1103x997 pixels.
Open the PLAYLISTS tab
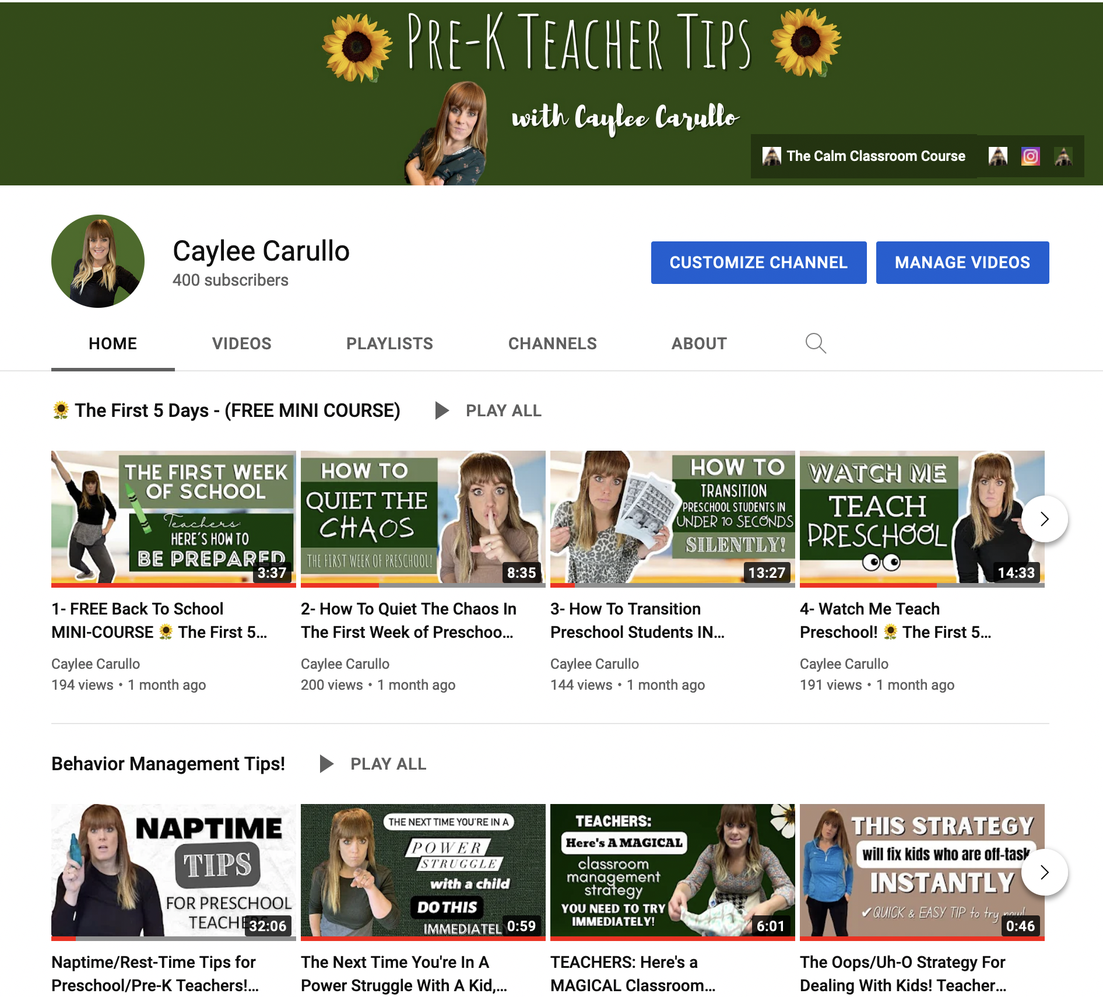tap(389, 344)
